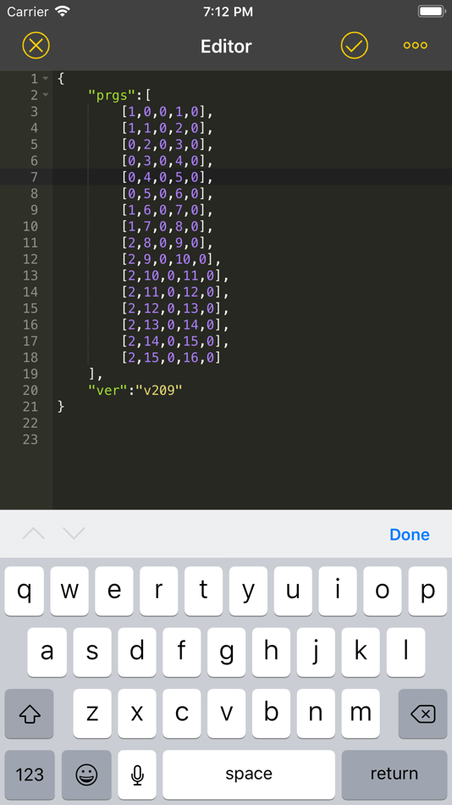This screenshot has height=805, width=452.
Task: Place cursor on [2,8,0,9,0] line
Action: [167, 243]
